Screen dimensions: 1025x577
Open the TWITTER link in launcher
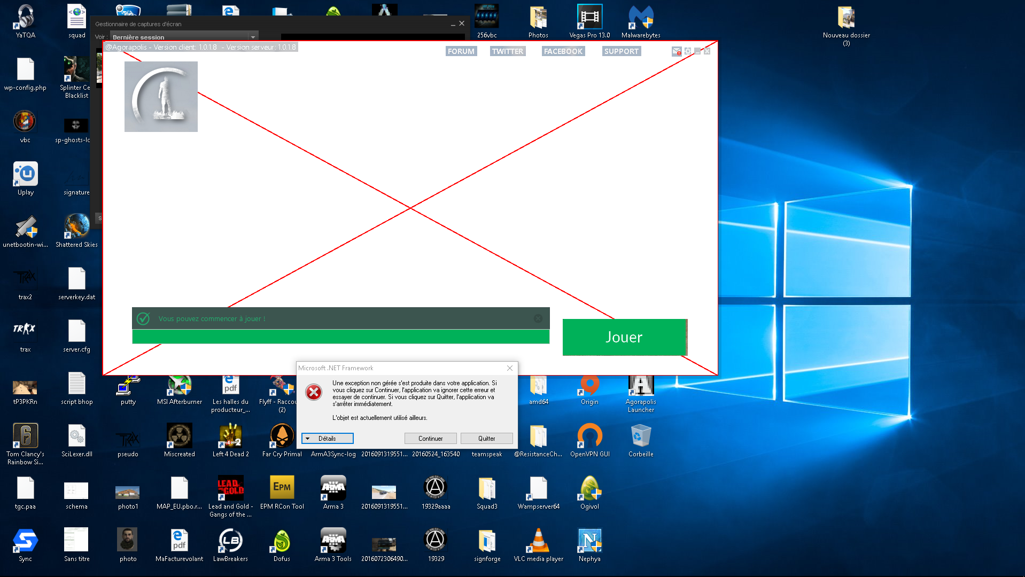pyautogui.click(x=507, y=51)
